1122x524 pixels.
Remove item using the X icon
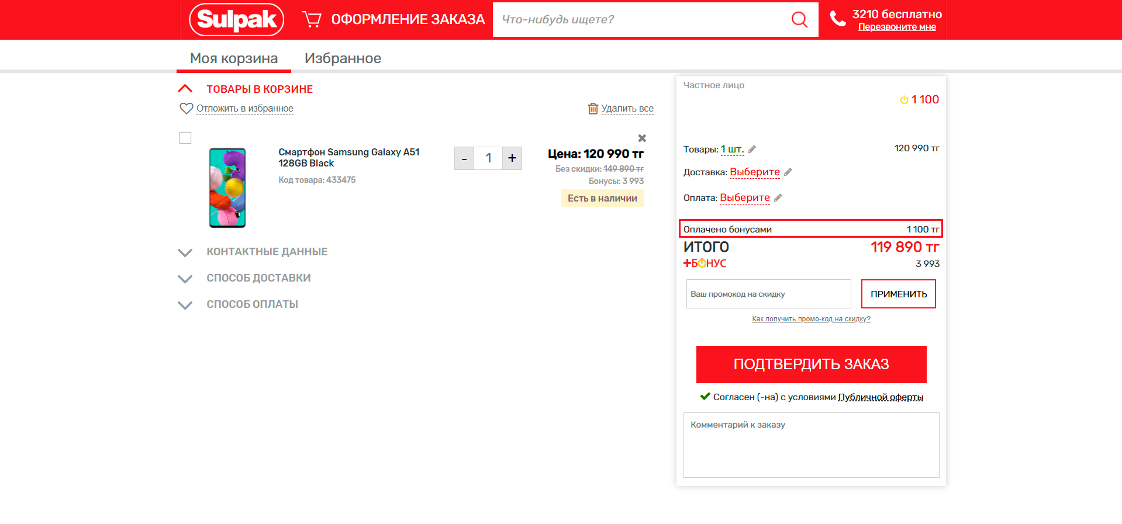642,138
